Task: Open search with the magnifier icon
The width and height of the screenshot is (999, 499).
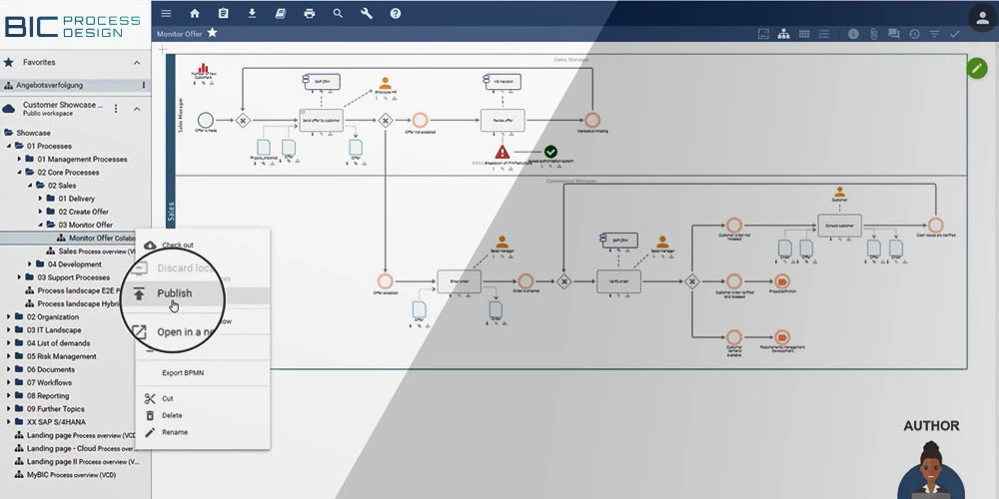Action: click(x=339, y=13)
